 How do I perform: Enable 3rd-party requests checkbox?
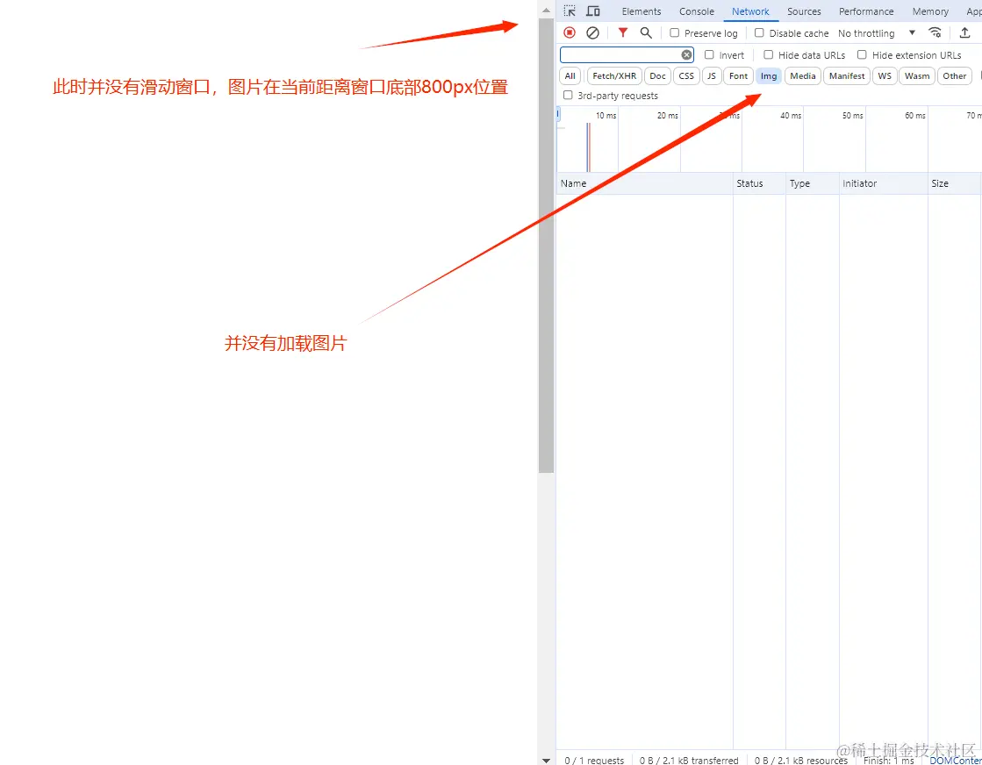[568, 95]
